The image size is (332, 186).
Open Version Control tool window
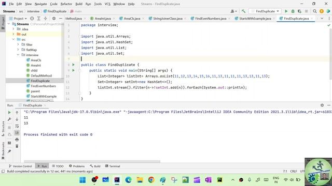click(x=20, y=166)
